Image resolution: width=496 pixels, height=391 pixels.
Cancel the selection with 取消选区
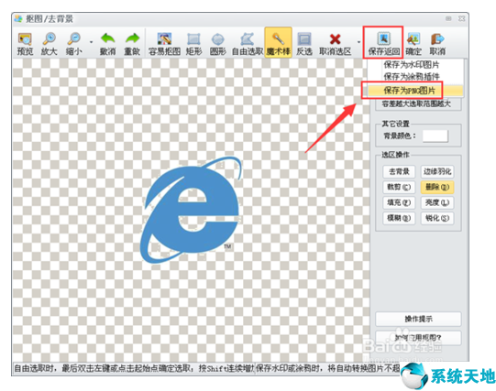coord(335,44)
